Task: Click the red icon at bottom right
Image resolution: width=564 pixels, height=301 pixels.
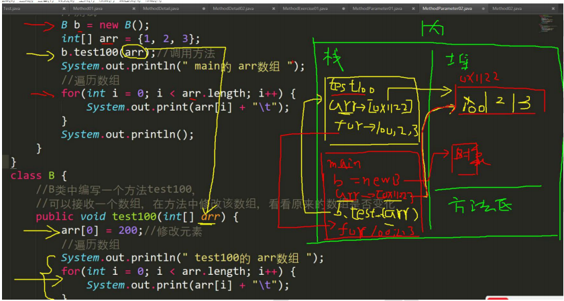Action: [495, 295]
